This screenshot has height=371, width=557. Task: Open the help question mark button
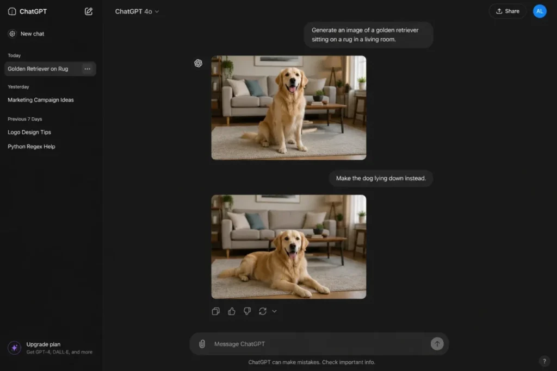544,361
